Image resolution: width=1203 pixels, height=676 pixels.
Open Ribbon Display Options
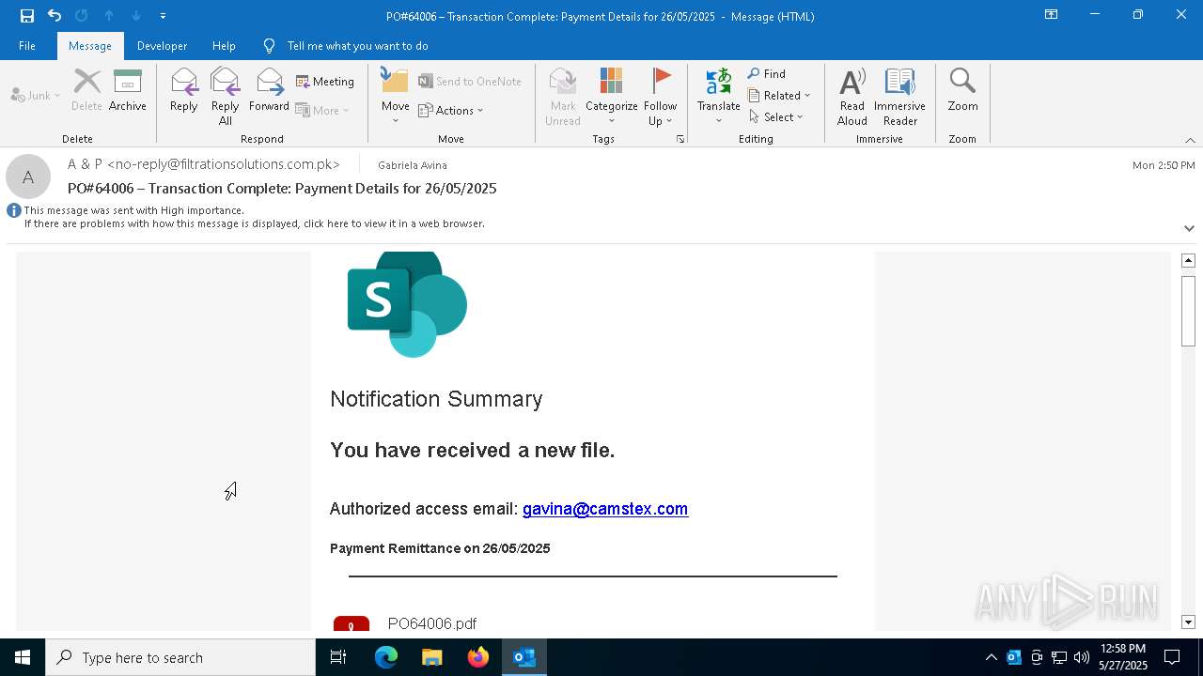(x=1051, y=15)
